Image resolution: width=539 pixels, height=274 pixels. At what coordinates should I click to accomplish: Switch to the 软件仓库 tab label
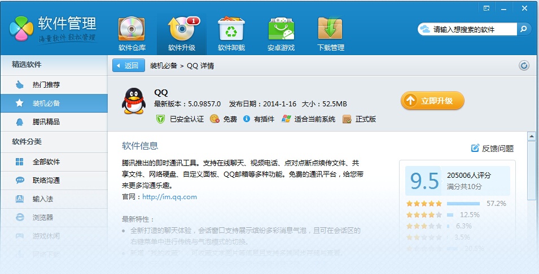(132, 48)
